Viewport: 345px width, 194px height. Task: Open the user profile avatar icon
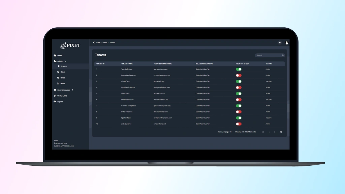coord(287,43)
